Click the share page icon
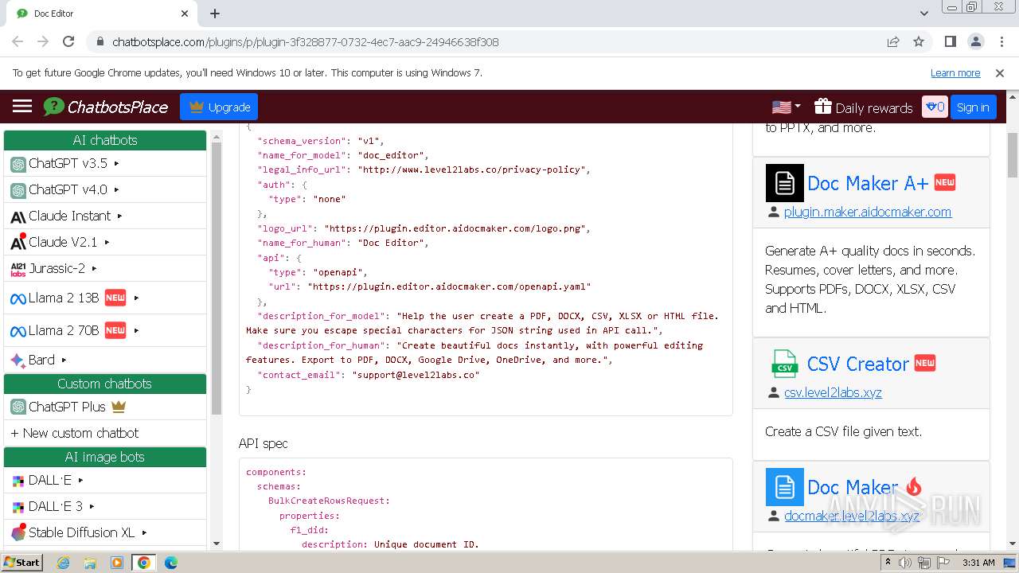Viewport: 1019px width, 573px height. (893, 41)
